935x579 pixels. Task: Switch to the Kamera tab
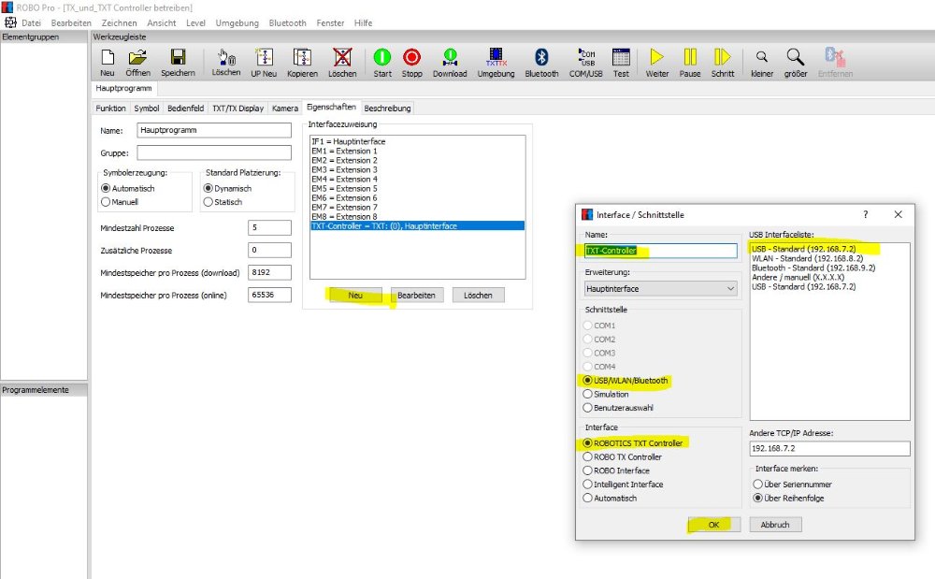tap(285, 109)
